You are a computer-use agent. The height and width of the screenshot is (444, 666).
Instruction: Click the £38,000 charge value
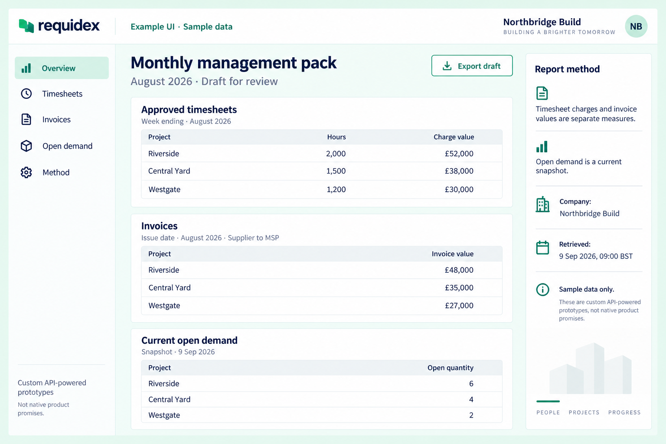459,171
